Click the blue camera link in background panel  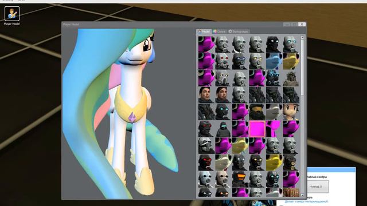pyautogui.click(x=306, y=201)
